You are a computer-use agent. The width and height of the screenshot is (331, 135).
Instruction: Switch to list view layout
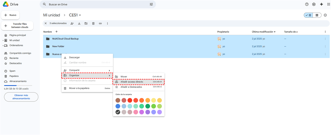pyautogui.click(x=308, y=15)
